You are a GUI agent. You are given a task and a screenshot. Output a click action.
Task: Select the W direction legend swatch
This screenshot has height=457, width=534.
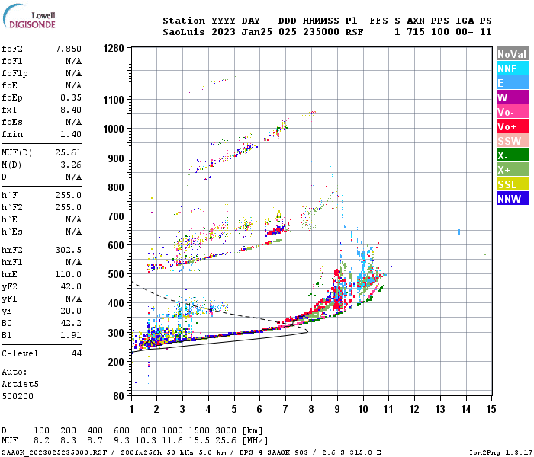(x=513, y=97)
